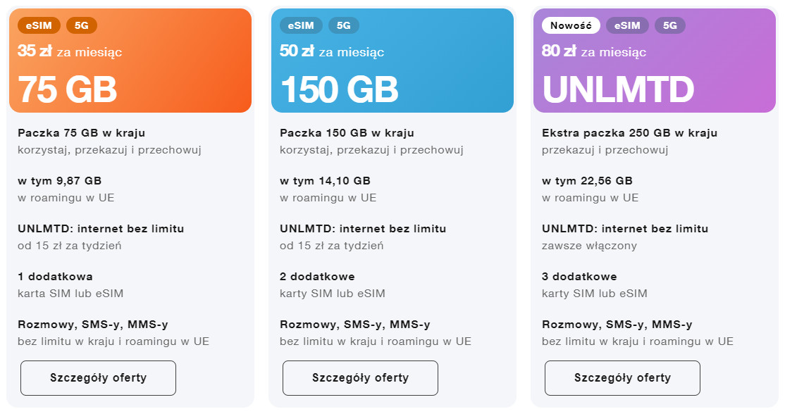Screen dimensions: 785x414
Task: Click the 35 zł za miesiąc price
Action: pos(70,51)
